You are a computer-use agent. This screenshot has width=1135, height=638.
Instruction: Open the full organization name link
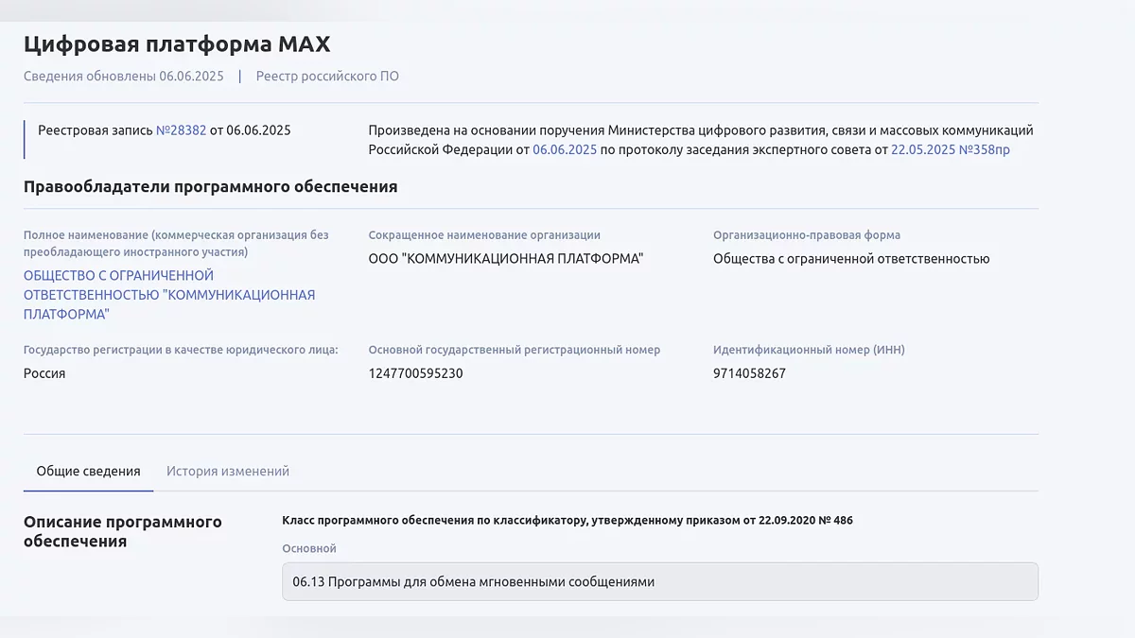pos(169,295)
